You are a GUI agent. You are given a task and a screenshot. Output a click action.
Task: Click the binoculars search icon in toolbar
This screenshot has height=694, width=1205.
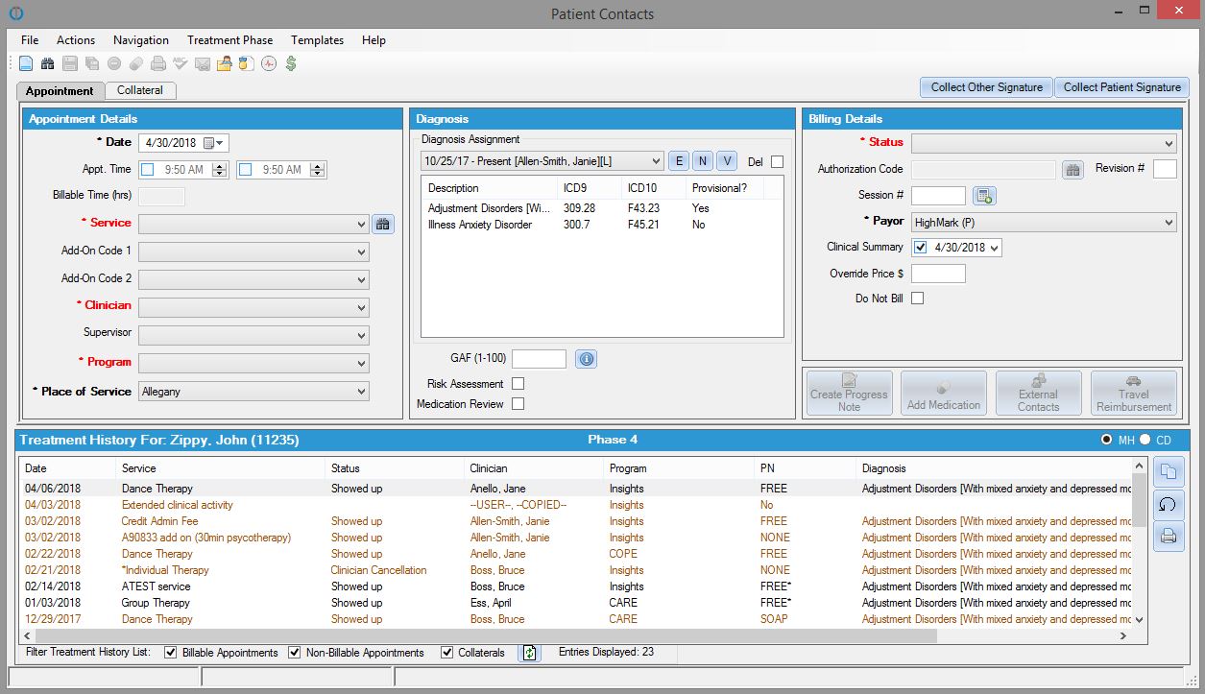[47, 64]
